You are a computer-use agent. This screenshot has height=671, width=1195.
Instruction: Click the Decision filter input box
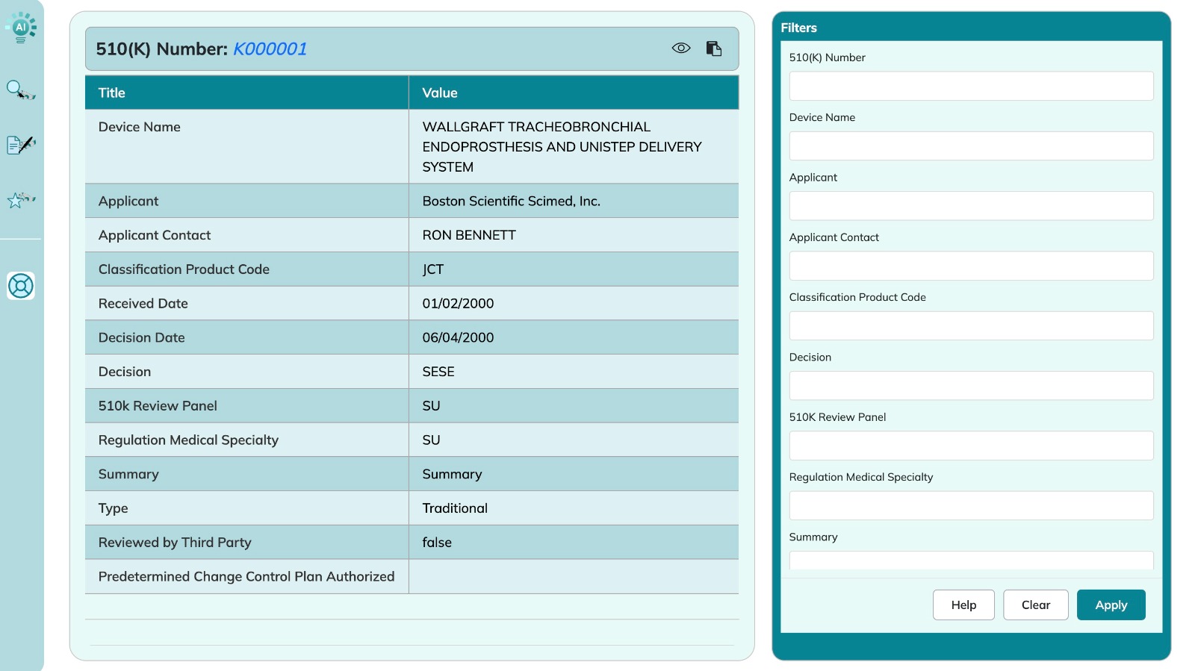tap(970, 386)
